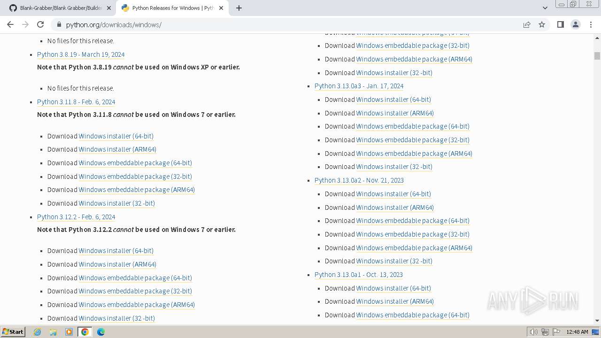Download Python 3.11.8 Windows installer (32-bit)
The height and width of the screenshot is (338, 601).
[x=117, y=203]
